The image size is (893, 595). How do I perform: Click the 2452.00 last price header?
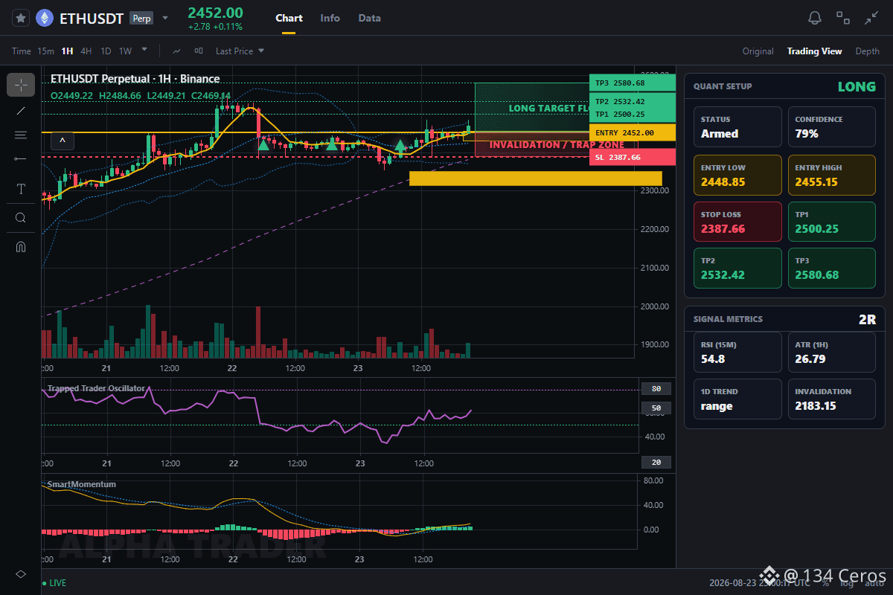coord(215,13)
